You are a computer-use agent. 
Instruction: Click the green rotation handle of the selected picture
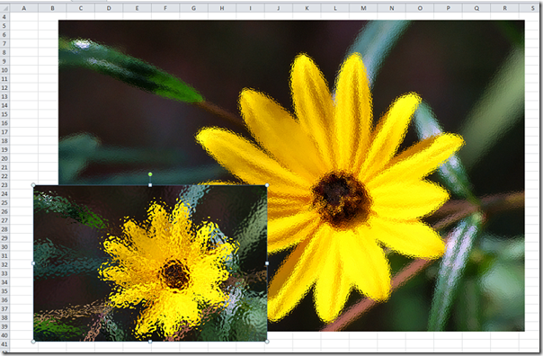coord(150,174)
